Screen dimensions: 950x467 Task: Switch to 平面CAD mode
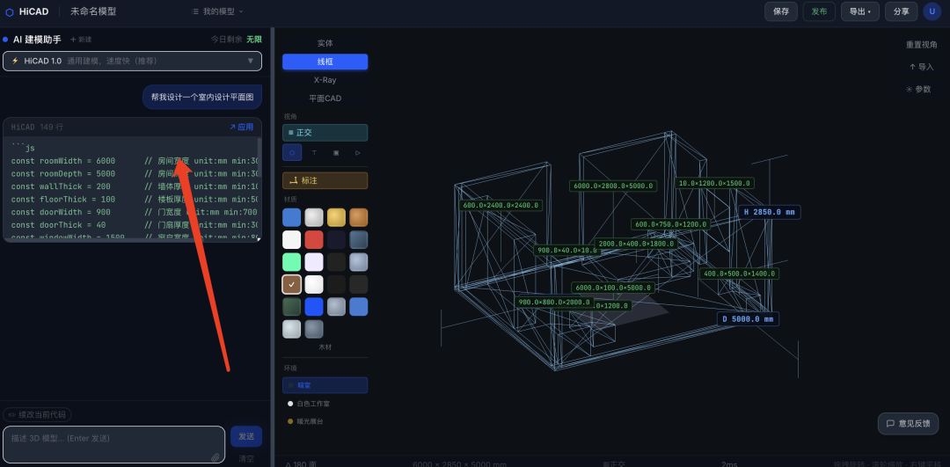pos(325,99)
